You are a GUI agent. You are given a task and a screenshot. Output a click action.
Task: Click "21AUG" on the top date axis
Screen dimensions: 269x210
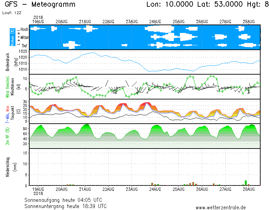(x=85, y=22)
